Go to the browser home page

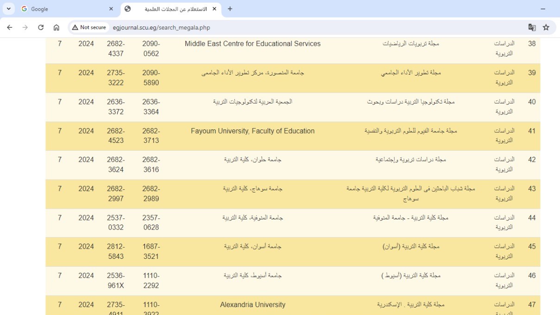[x=57, y=27]
